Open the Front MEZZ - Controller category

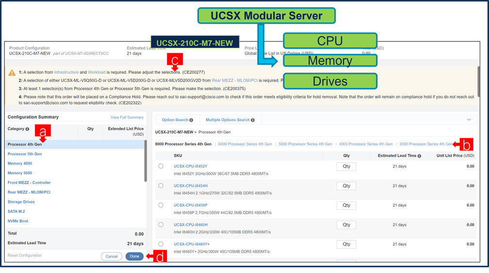coord(29,183)
